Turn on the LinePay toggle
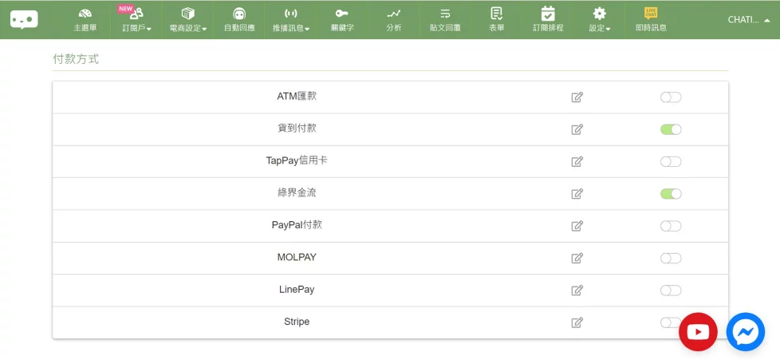The image size is (780, 360). [671, 291]
